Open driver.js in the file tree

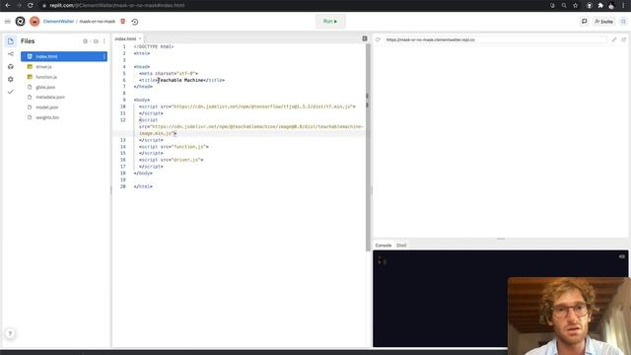pyautogui.click(x=43, y=67)
